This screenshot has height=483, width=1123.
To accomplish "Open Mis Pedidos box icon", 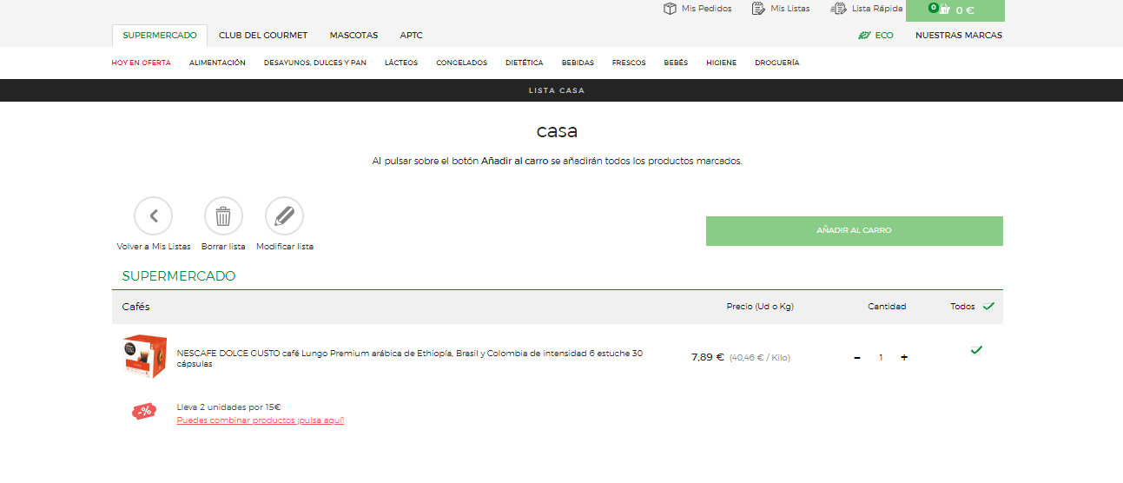I will 670,9.
